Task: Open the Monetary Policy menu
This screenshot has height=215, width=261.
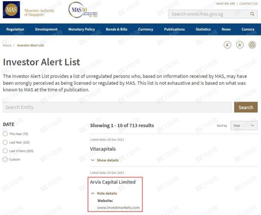Action: [82, 29]
